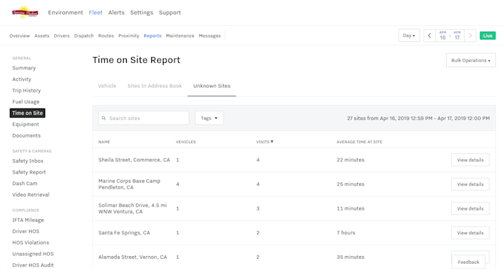Switch to the Vehicle tab
Image resolution: width=504 pixels, height=269 pixels.
pyautogui.click(x=107, y=86)
